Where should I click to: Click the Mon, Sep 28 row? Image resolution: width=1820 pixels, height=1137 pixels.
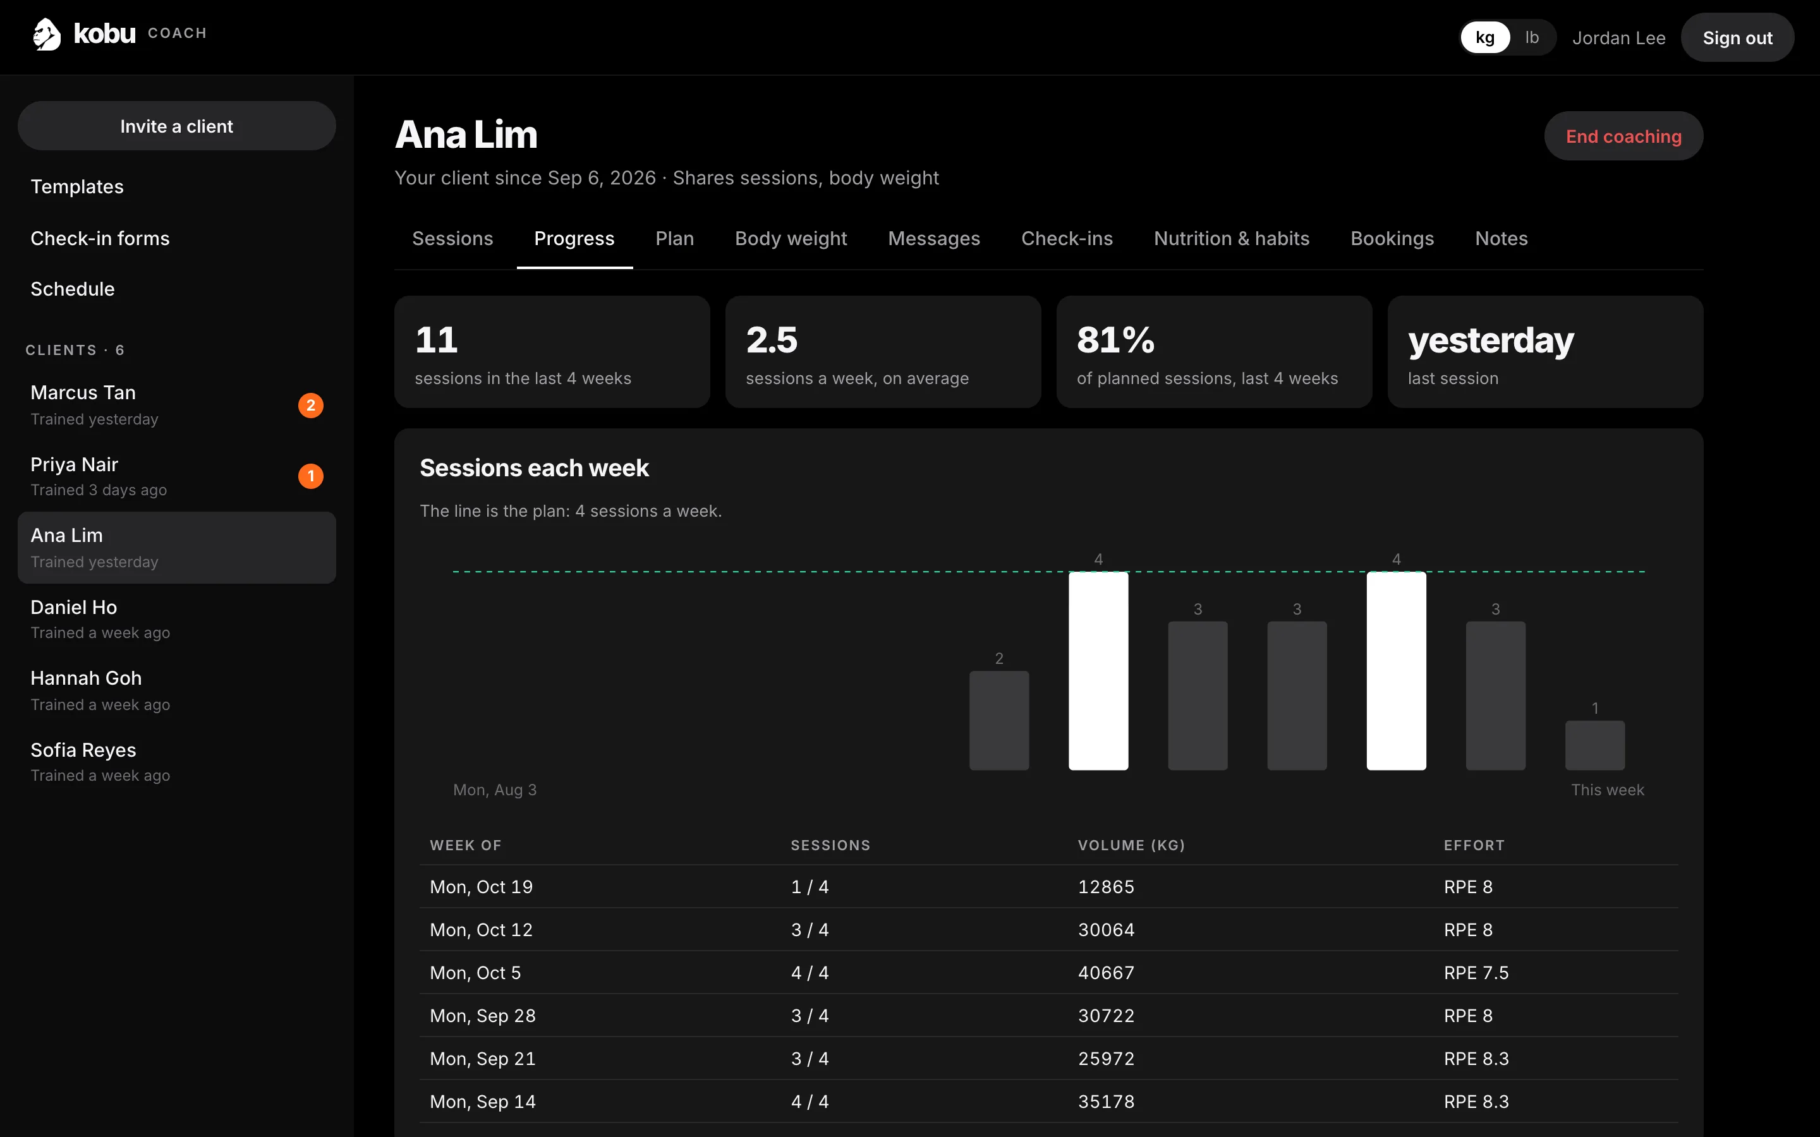click(x=1048, y=1015)
